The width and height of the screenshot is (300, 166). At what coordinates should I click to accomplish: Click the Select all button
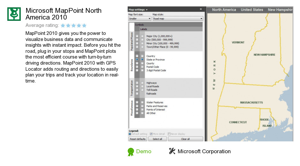pos(157,139)
